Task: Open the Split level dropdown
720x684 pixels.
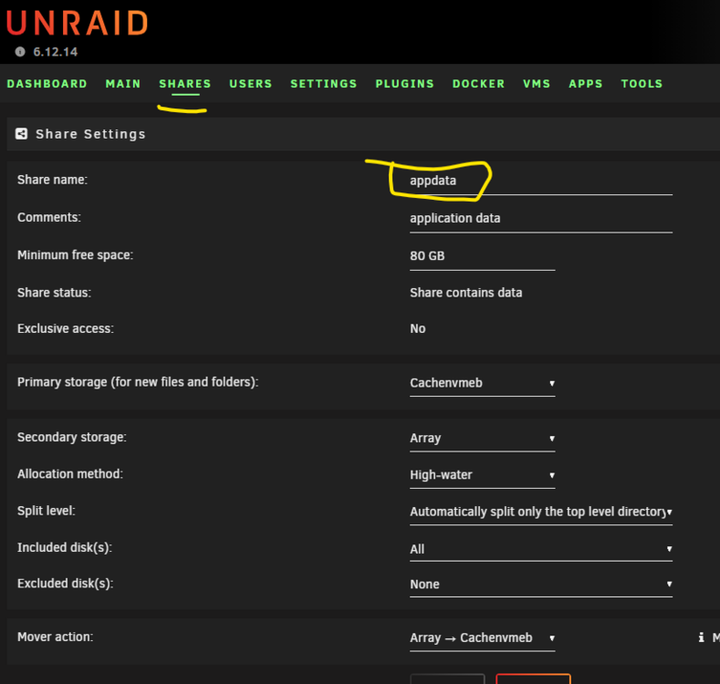Action: pyautogui.click(x=541, y=512)
